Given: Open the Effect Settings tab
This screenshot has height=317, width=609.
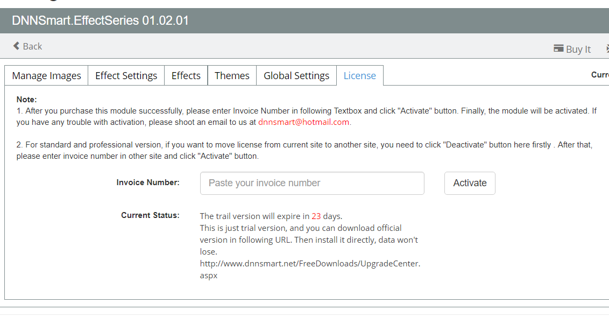Looking at the screenshot, I should tap(126, 75).
